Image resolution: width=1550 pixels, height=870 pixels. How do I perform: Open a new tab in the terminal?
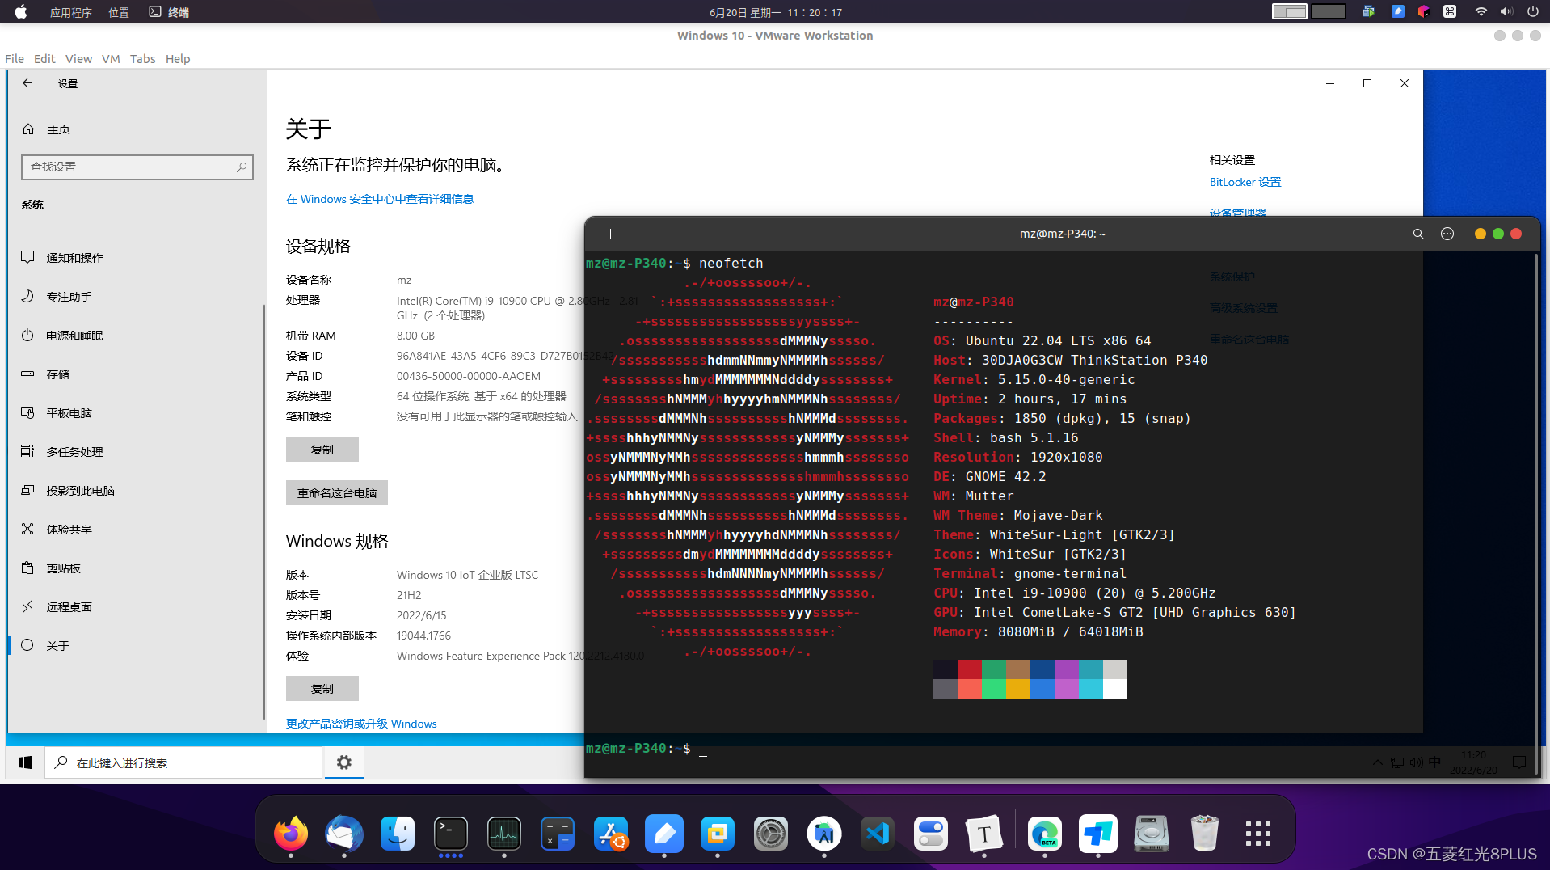pyautogui.click(x=610, y=234)
